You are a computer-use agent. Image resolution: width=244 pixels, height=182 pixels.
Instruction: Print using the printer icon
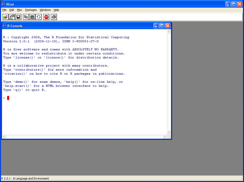54,17
